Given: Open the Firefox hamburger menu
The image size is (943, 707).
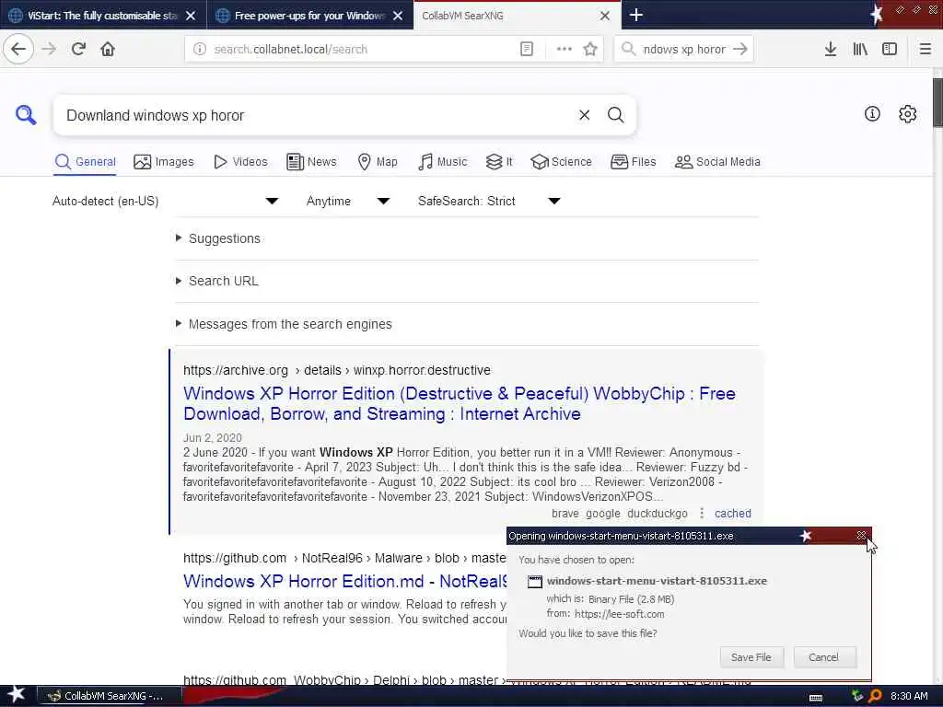Looking at the screenshot, I should [926, 50].
